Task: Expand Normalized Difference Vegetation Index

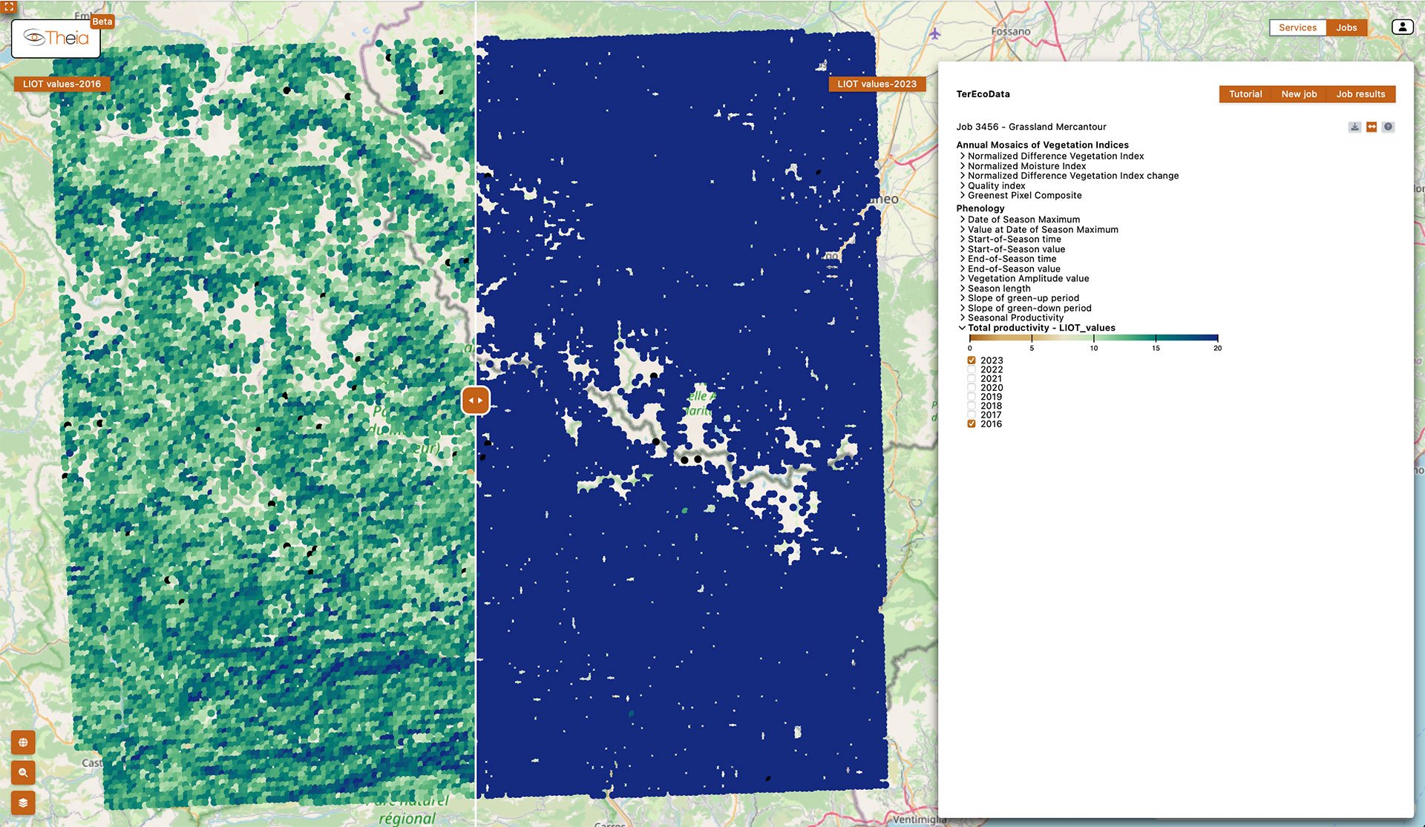Action: (x=1055, y=156)
